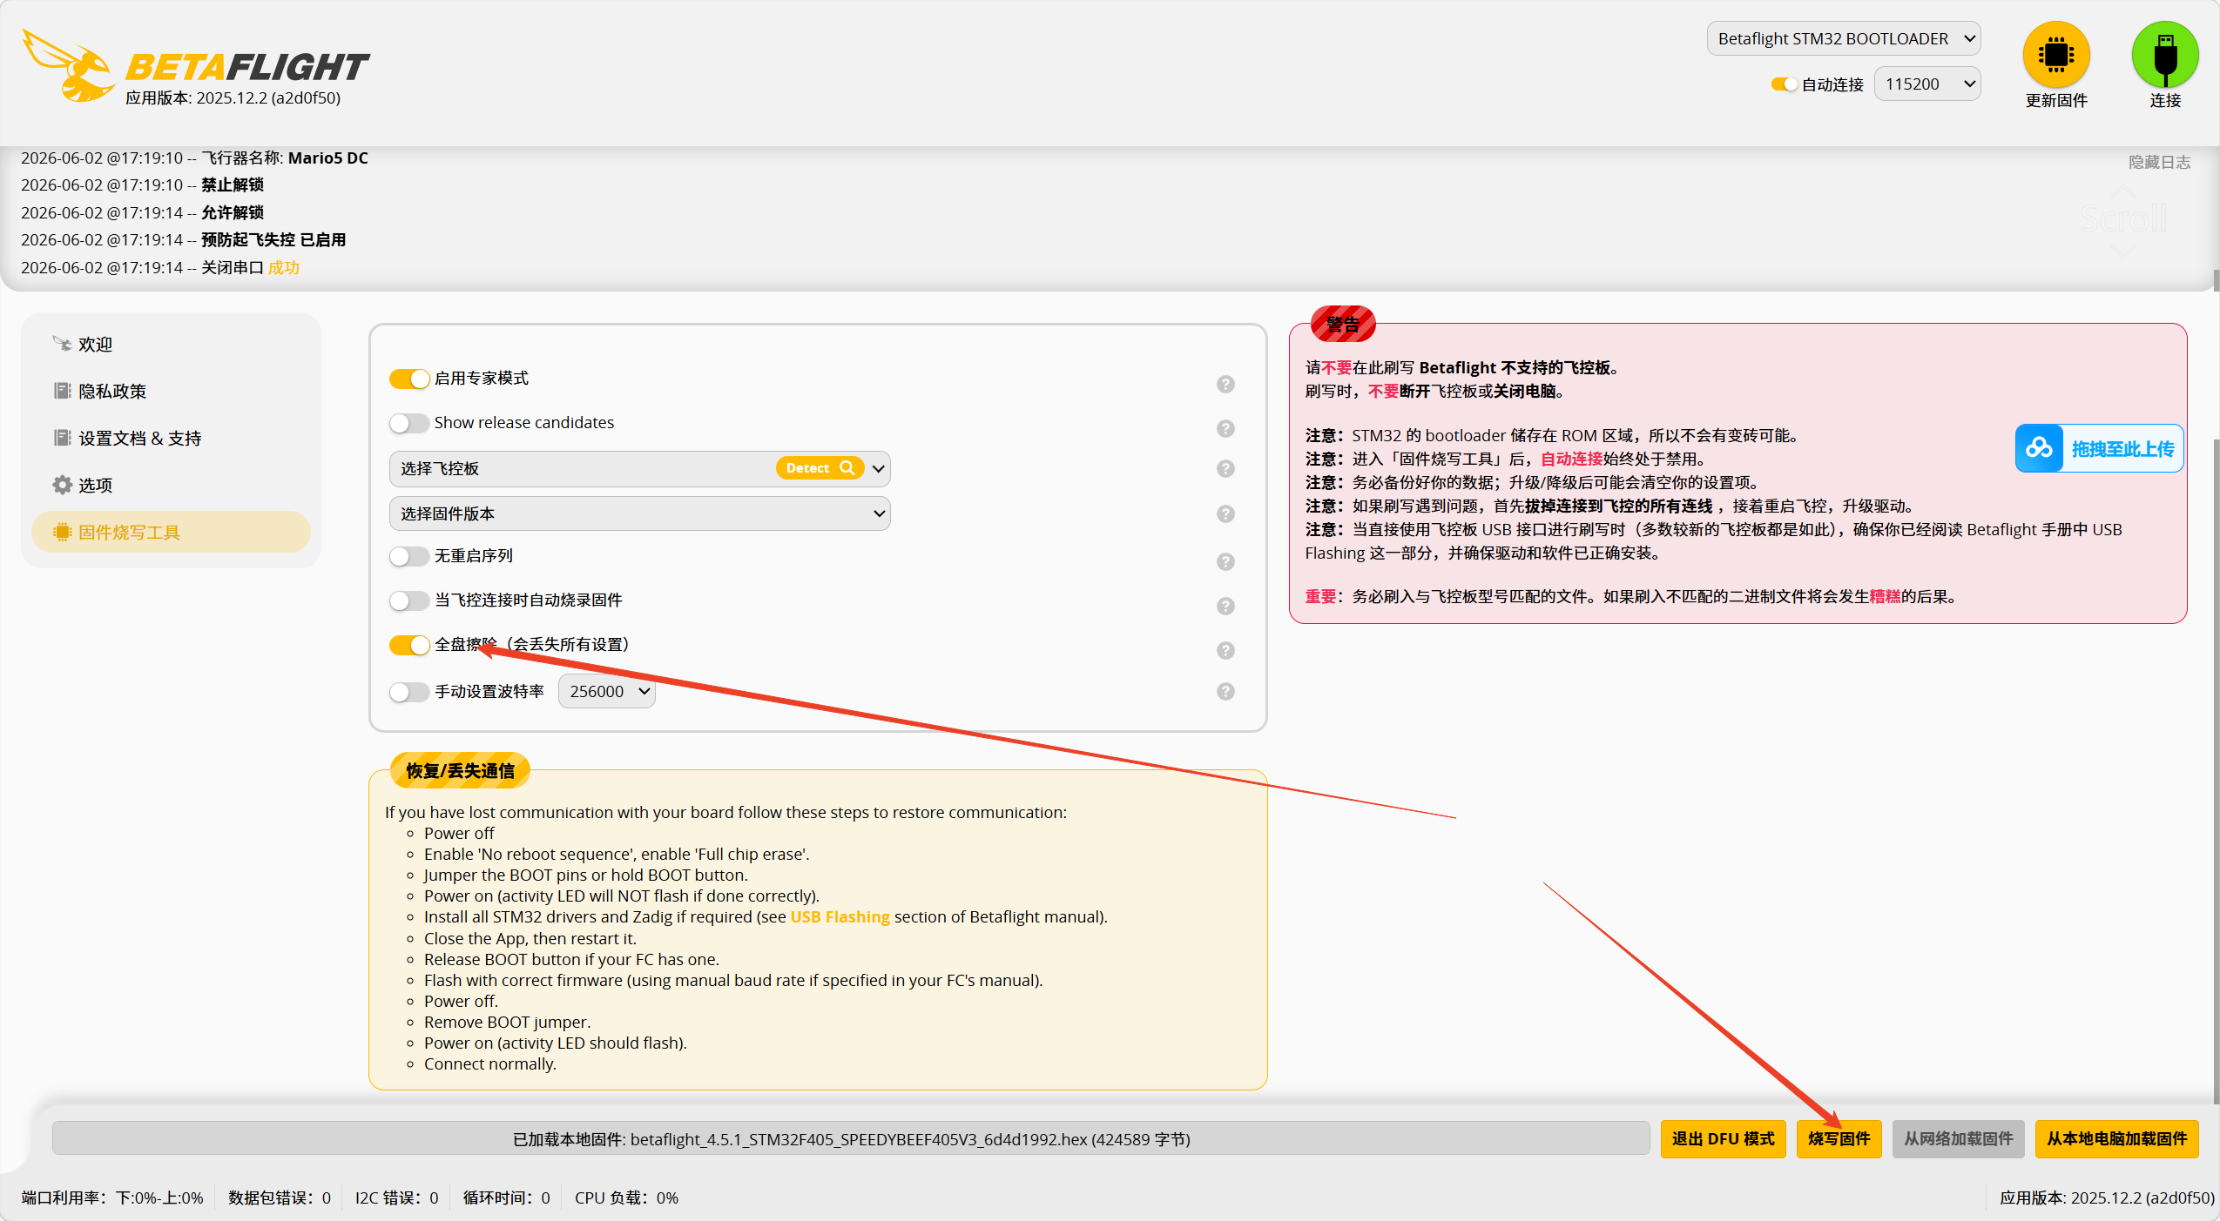Click the header 应用版本: 2025.12.2 text
The width and height of the screenshot is (2220, 1221).
[233, 97]
